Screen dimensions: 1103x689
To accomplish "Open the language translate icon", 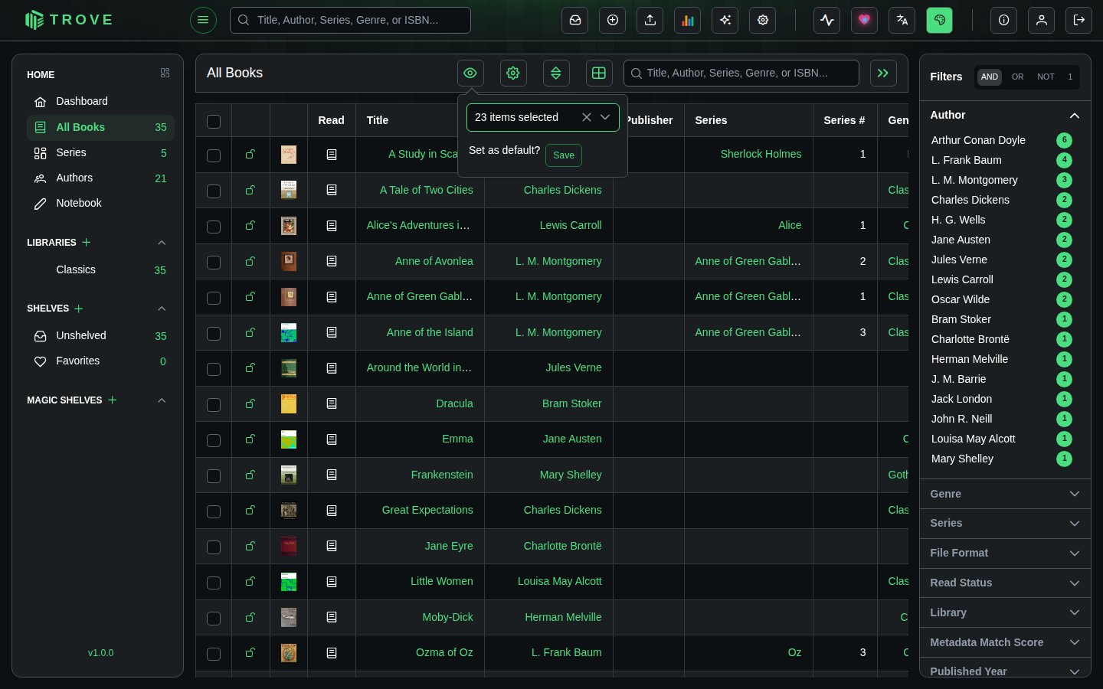I will pos(902,20).
